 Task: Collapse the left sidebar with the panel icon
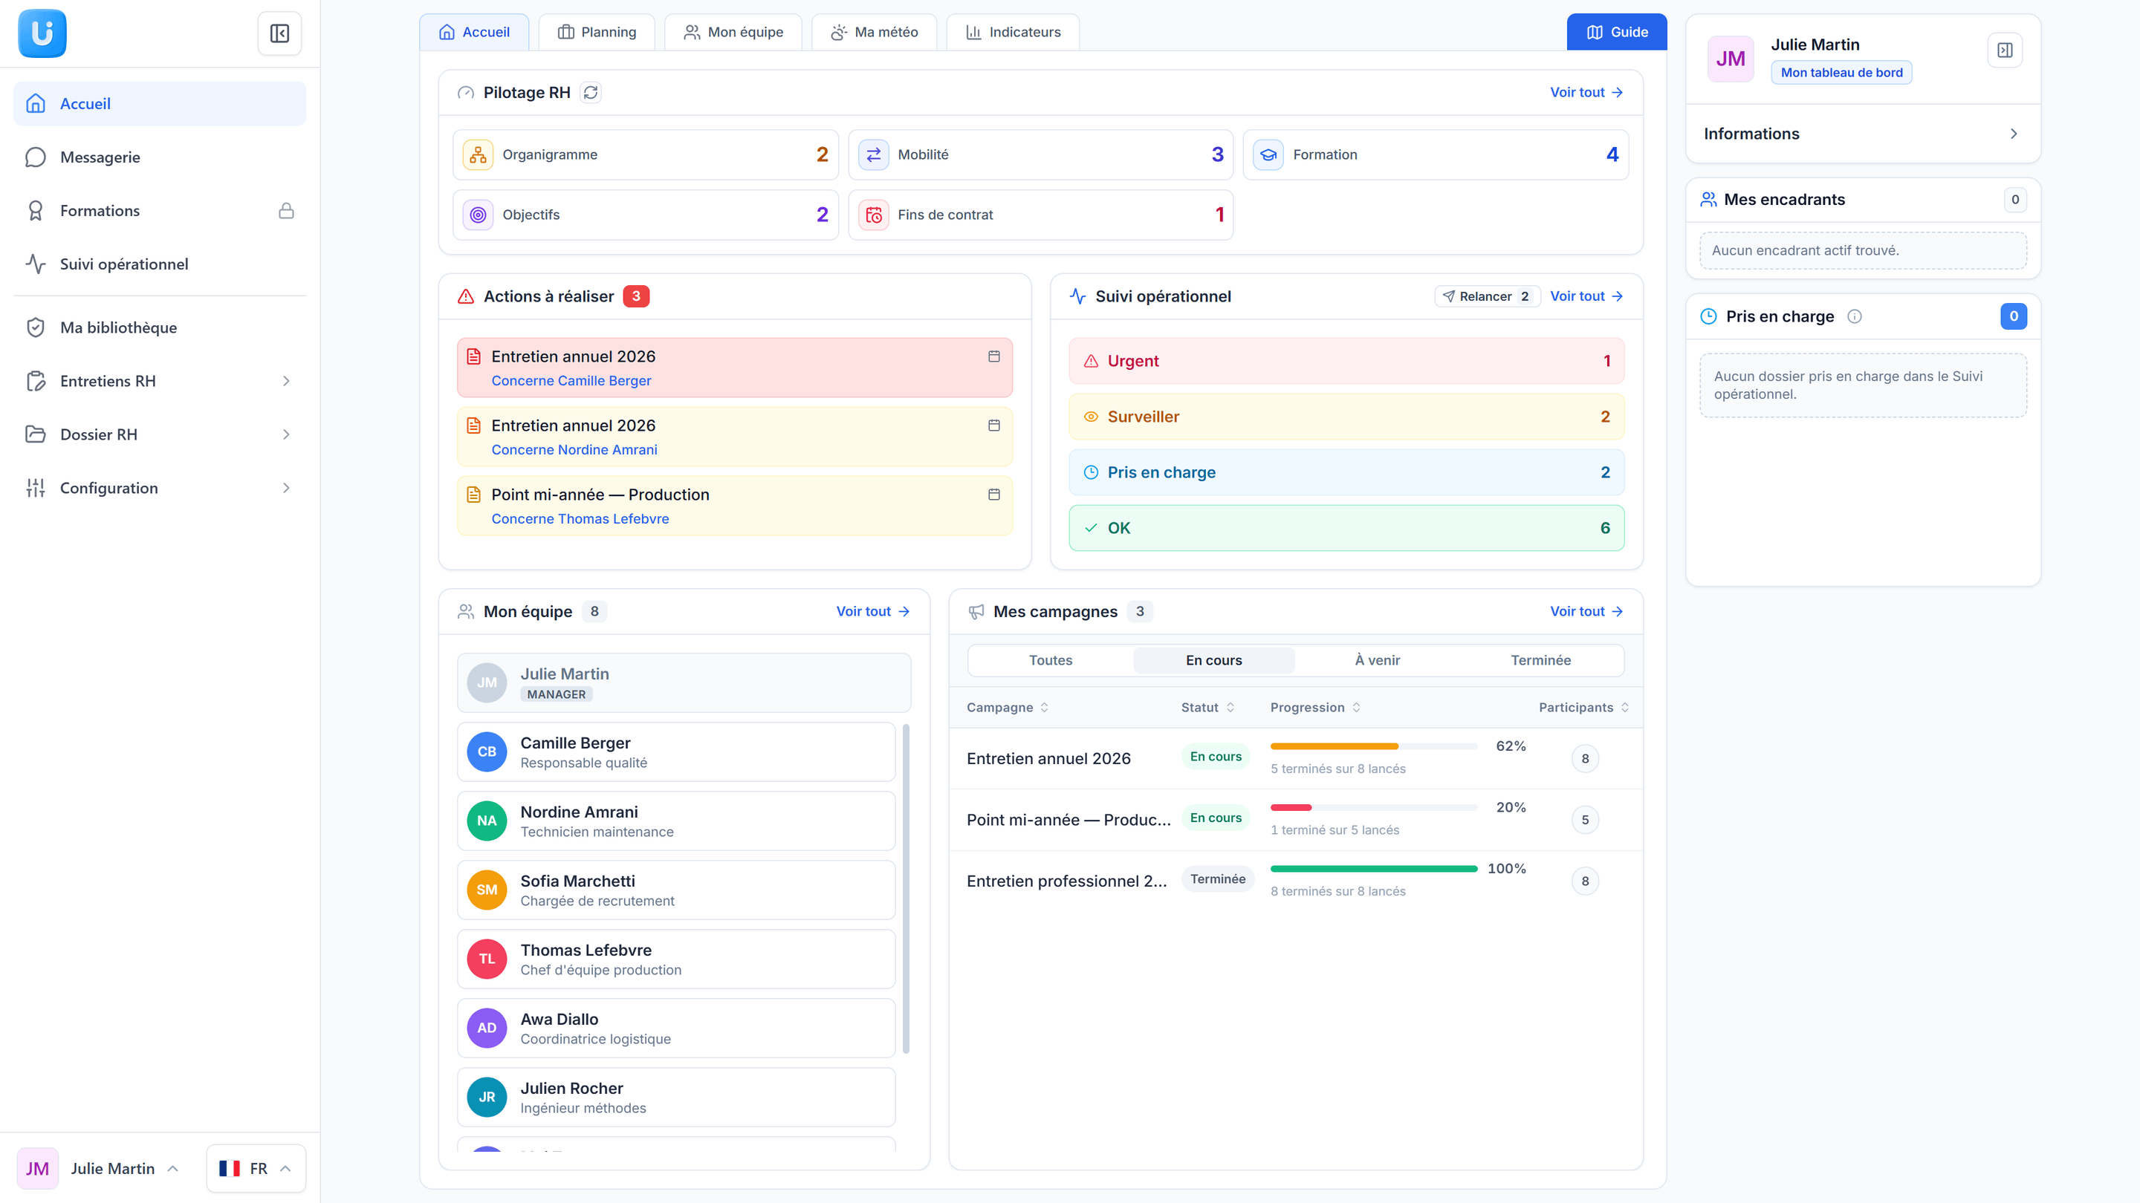(x=279, y=33)
